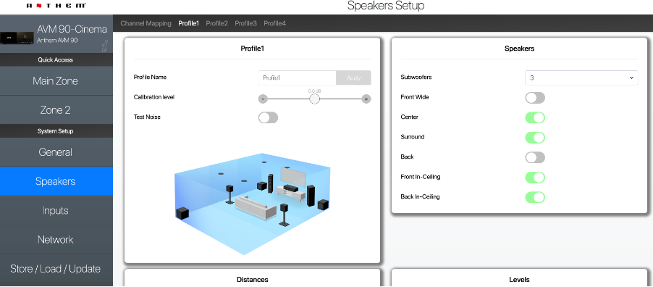The height and width of the screenshot is (287, 653).
Task: Enable the Front Wide speakers toggle
Action: 535,98
